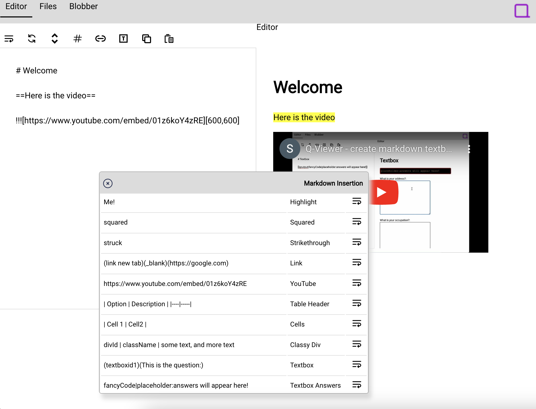
Task: Close the Markdown Insertion dialog
Action: 108,183
